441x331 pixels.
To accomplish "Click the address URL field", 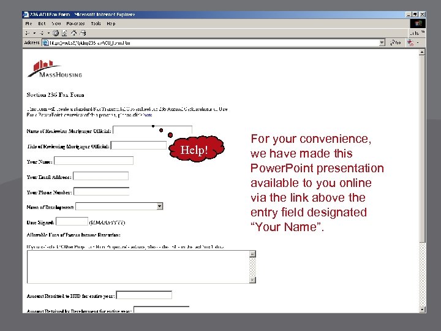I will [x=214, y=43].
